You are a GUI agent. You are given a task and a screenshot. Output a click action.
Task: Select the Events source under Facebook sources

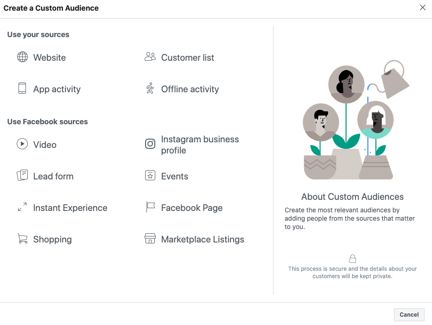coord(174,176)
